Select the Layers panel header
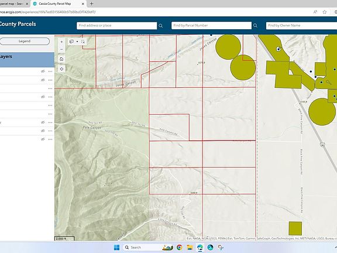The image size is (337, 253). (27, 59)
